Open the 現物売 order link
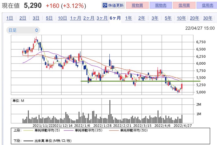 click(x=161, y=5)
